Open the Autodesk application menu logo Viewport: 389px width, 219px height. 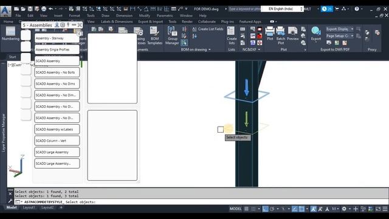pos(5,11)
